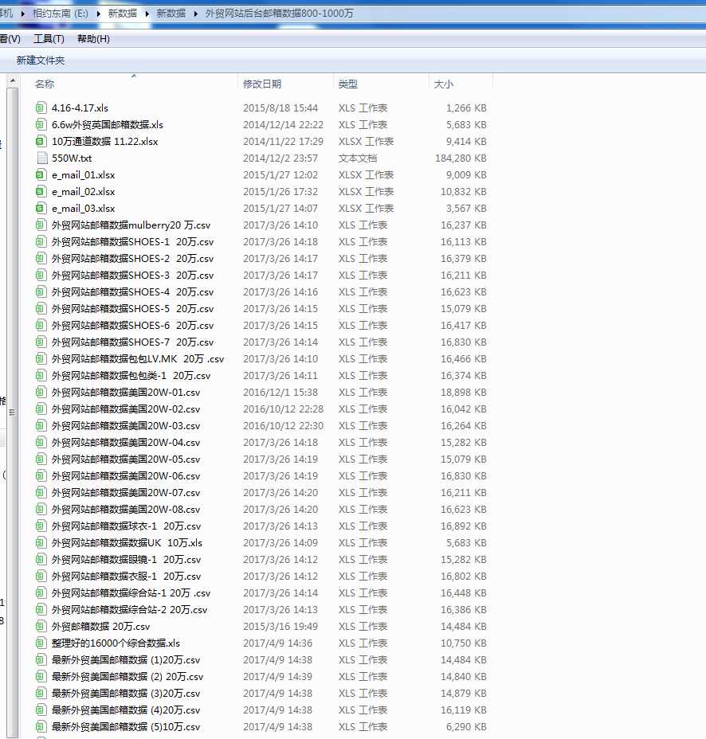
Task: Click the 新建文件夹 button
Action: 41,61
